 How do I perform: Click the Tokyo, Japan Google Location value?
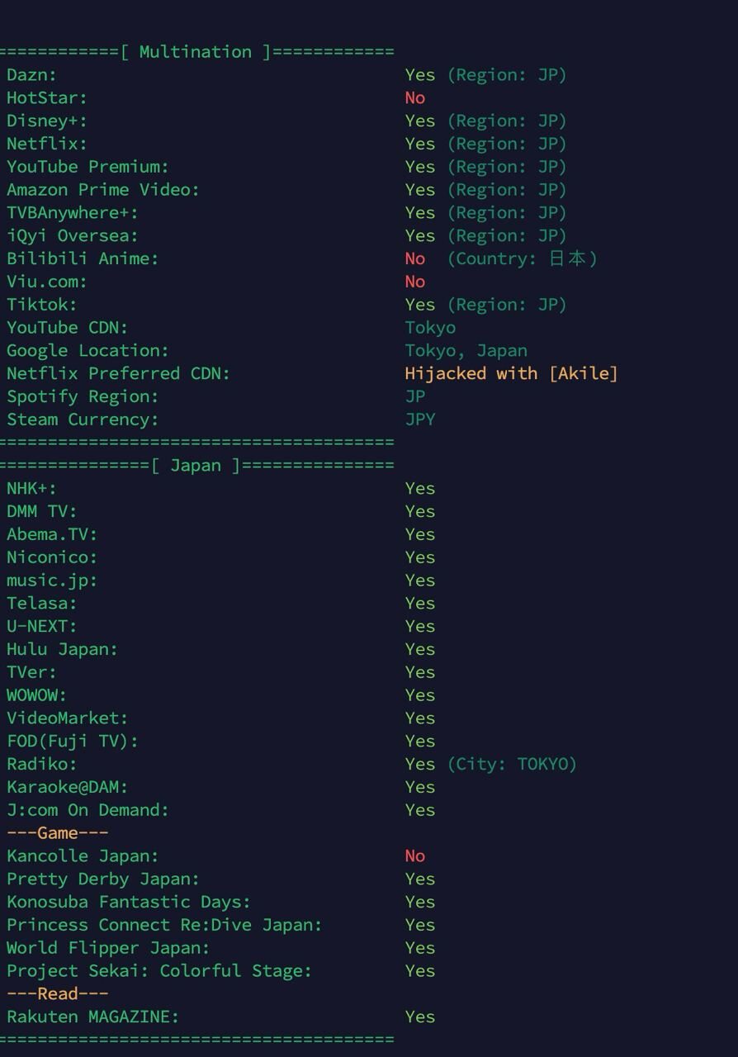click(x=466, y=351)
